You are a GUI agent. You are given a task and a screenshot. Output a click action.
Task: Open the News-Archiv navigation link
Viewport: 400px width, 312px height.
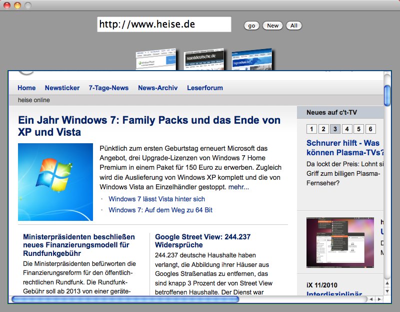click(x=158, y=88)
